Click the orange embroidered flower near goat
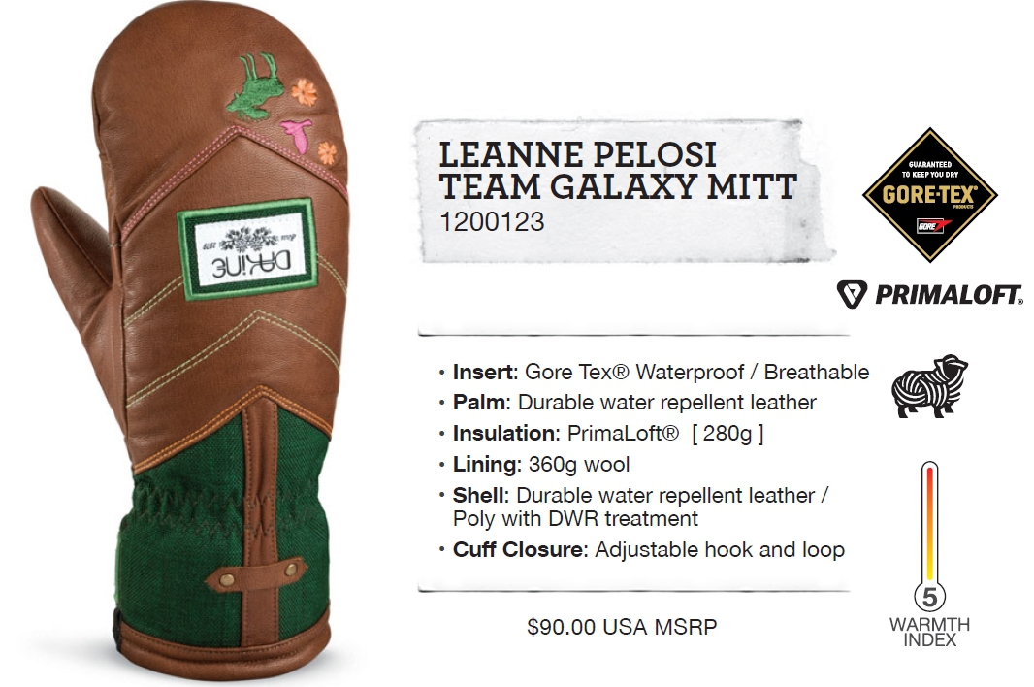This screenshot has height=687, width=1034. [304, 92]
